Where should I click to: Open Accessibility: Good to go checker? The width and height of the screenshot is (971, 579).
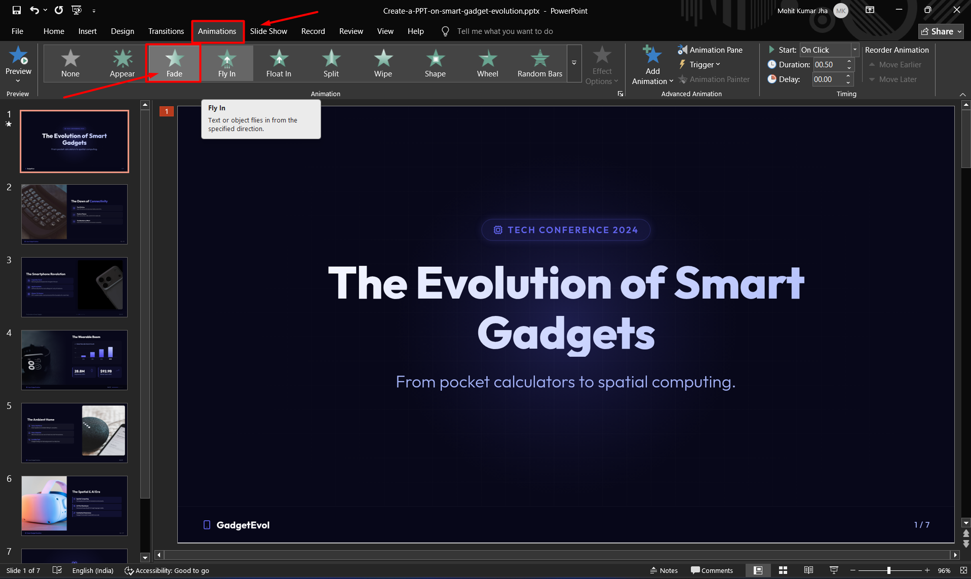click(167, 570)
